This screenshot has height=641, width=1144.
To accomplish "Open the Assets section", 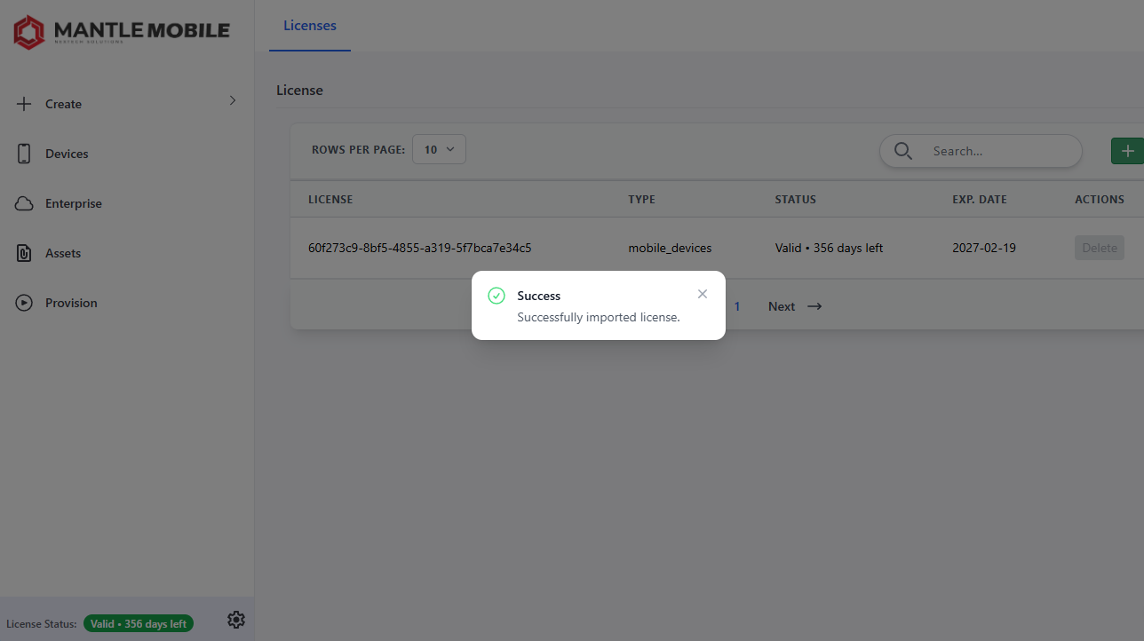I will (x=63, y=253).
